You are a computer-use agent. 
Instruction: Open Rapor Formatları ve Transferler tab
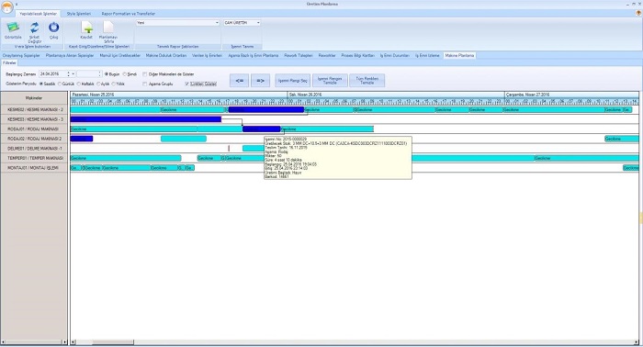point(129,14)
